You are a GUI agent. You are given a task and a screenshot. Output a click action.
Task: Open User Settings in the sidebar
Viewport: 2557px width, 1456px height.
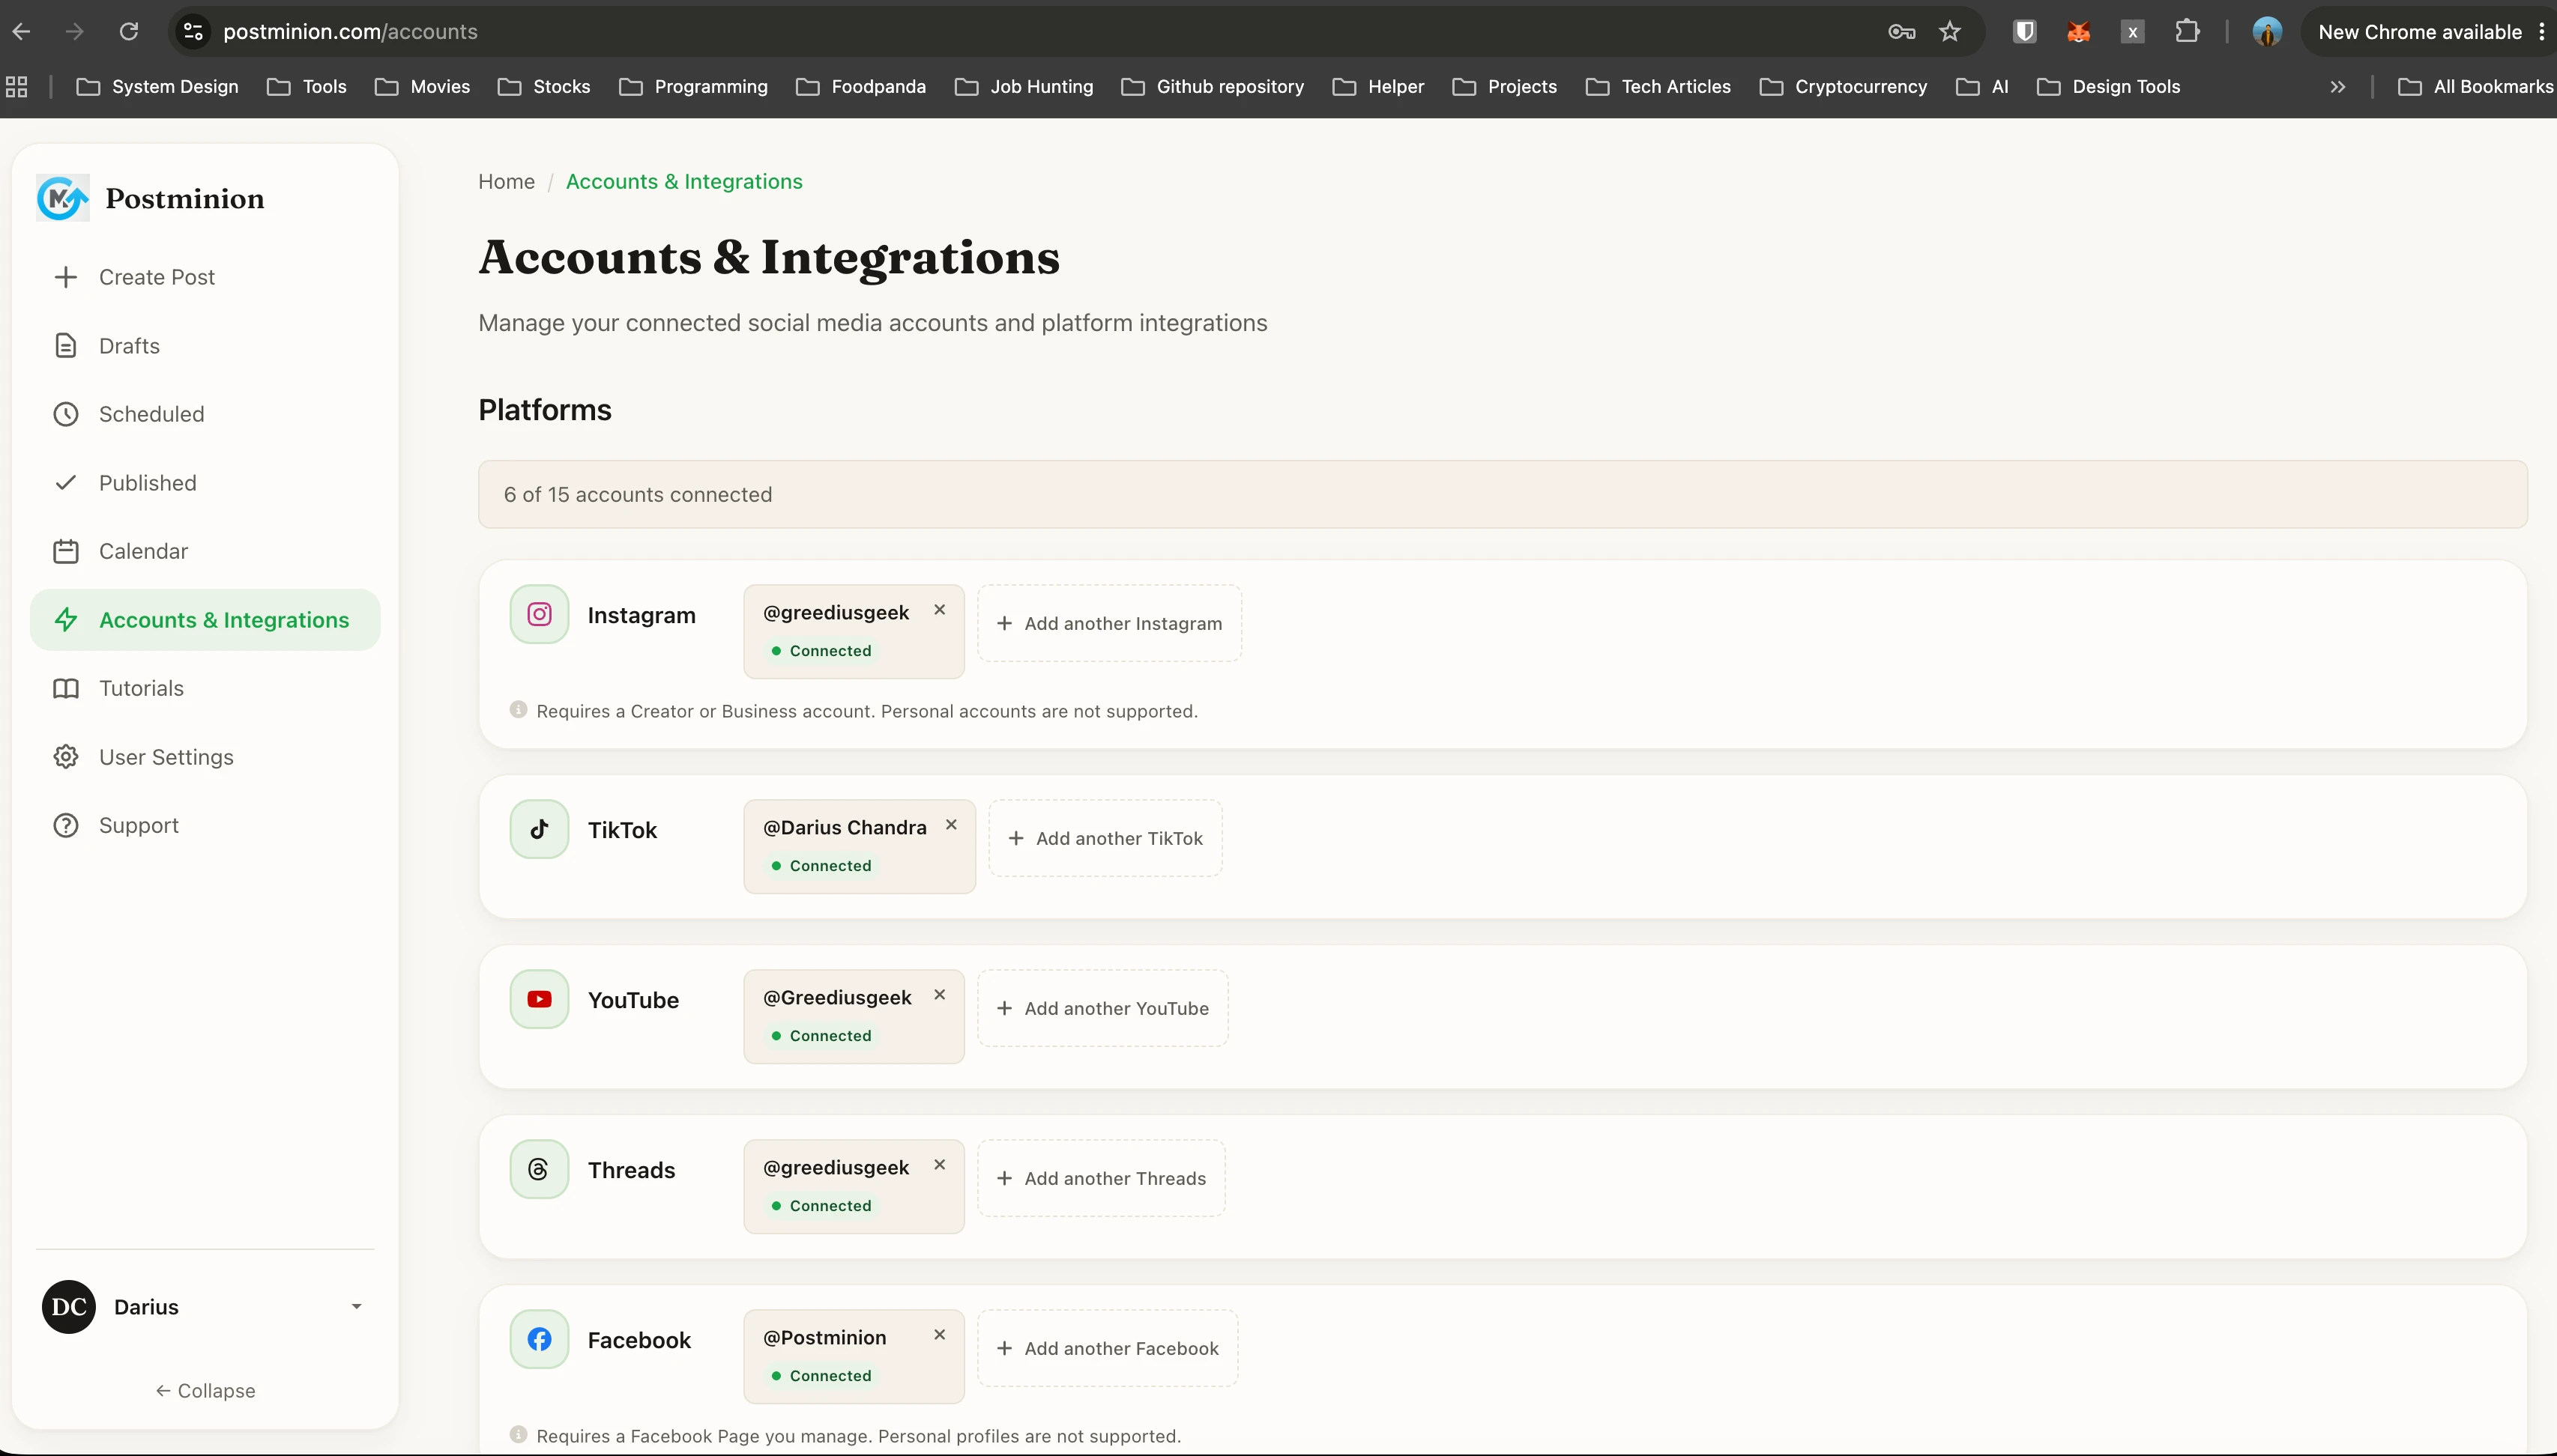pyautogui.click(x=205, y=757)
